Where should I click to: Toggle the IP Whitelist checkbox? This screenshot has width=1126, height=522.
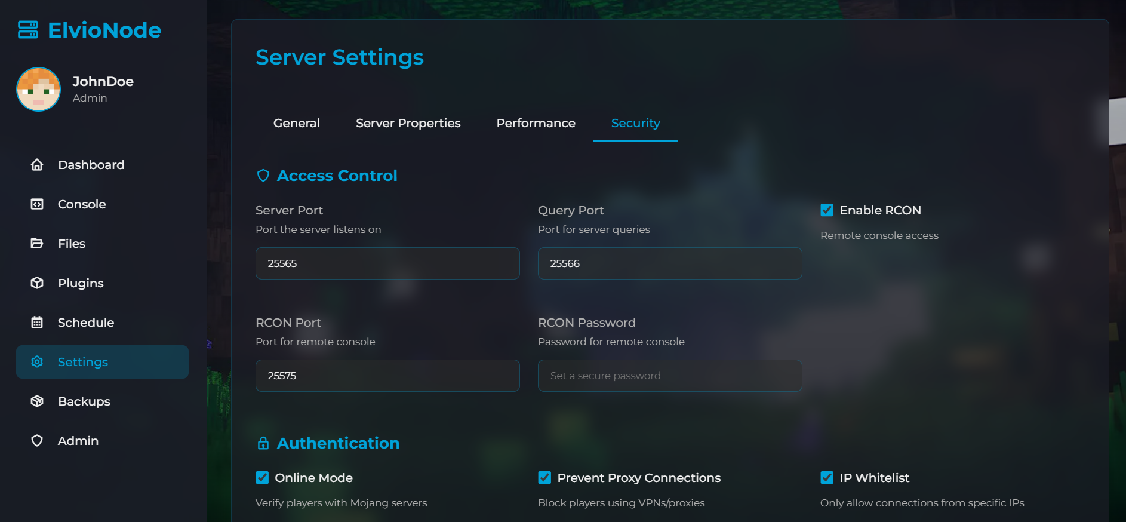(827, 478)
